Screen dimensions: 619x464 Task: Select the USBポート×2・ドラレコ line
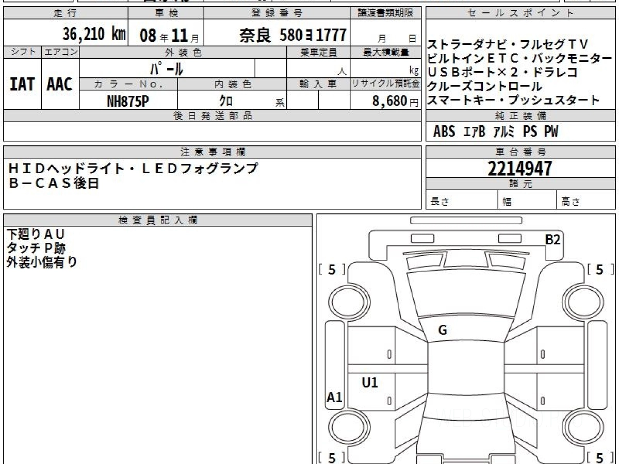coord(502,73)
